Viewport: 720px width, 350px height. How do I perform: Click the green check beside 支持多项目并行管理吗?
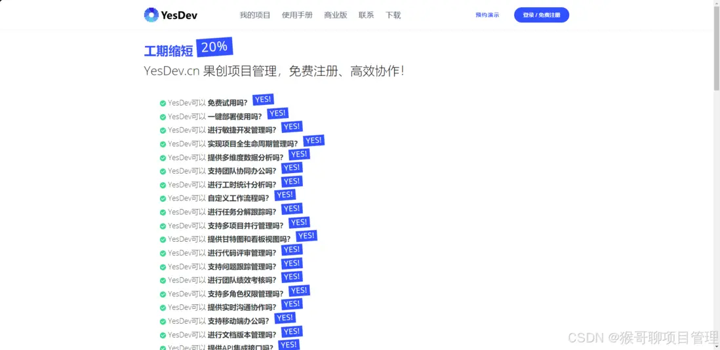click(163, 226)
